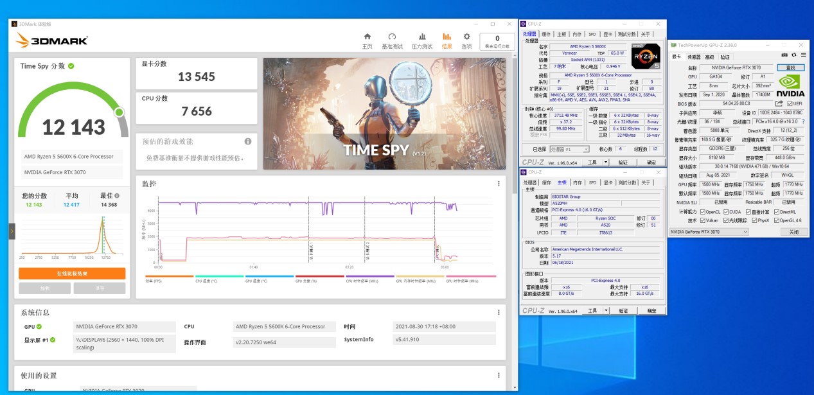Click the Ryzen 5 logo in CPU-Z
Viewport: 814px width, 395px height.
pos(646,56)
